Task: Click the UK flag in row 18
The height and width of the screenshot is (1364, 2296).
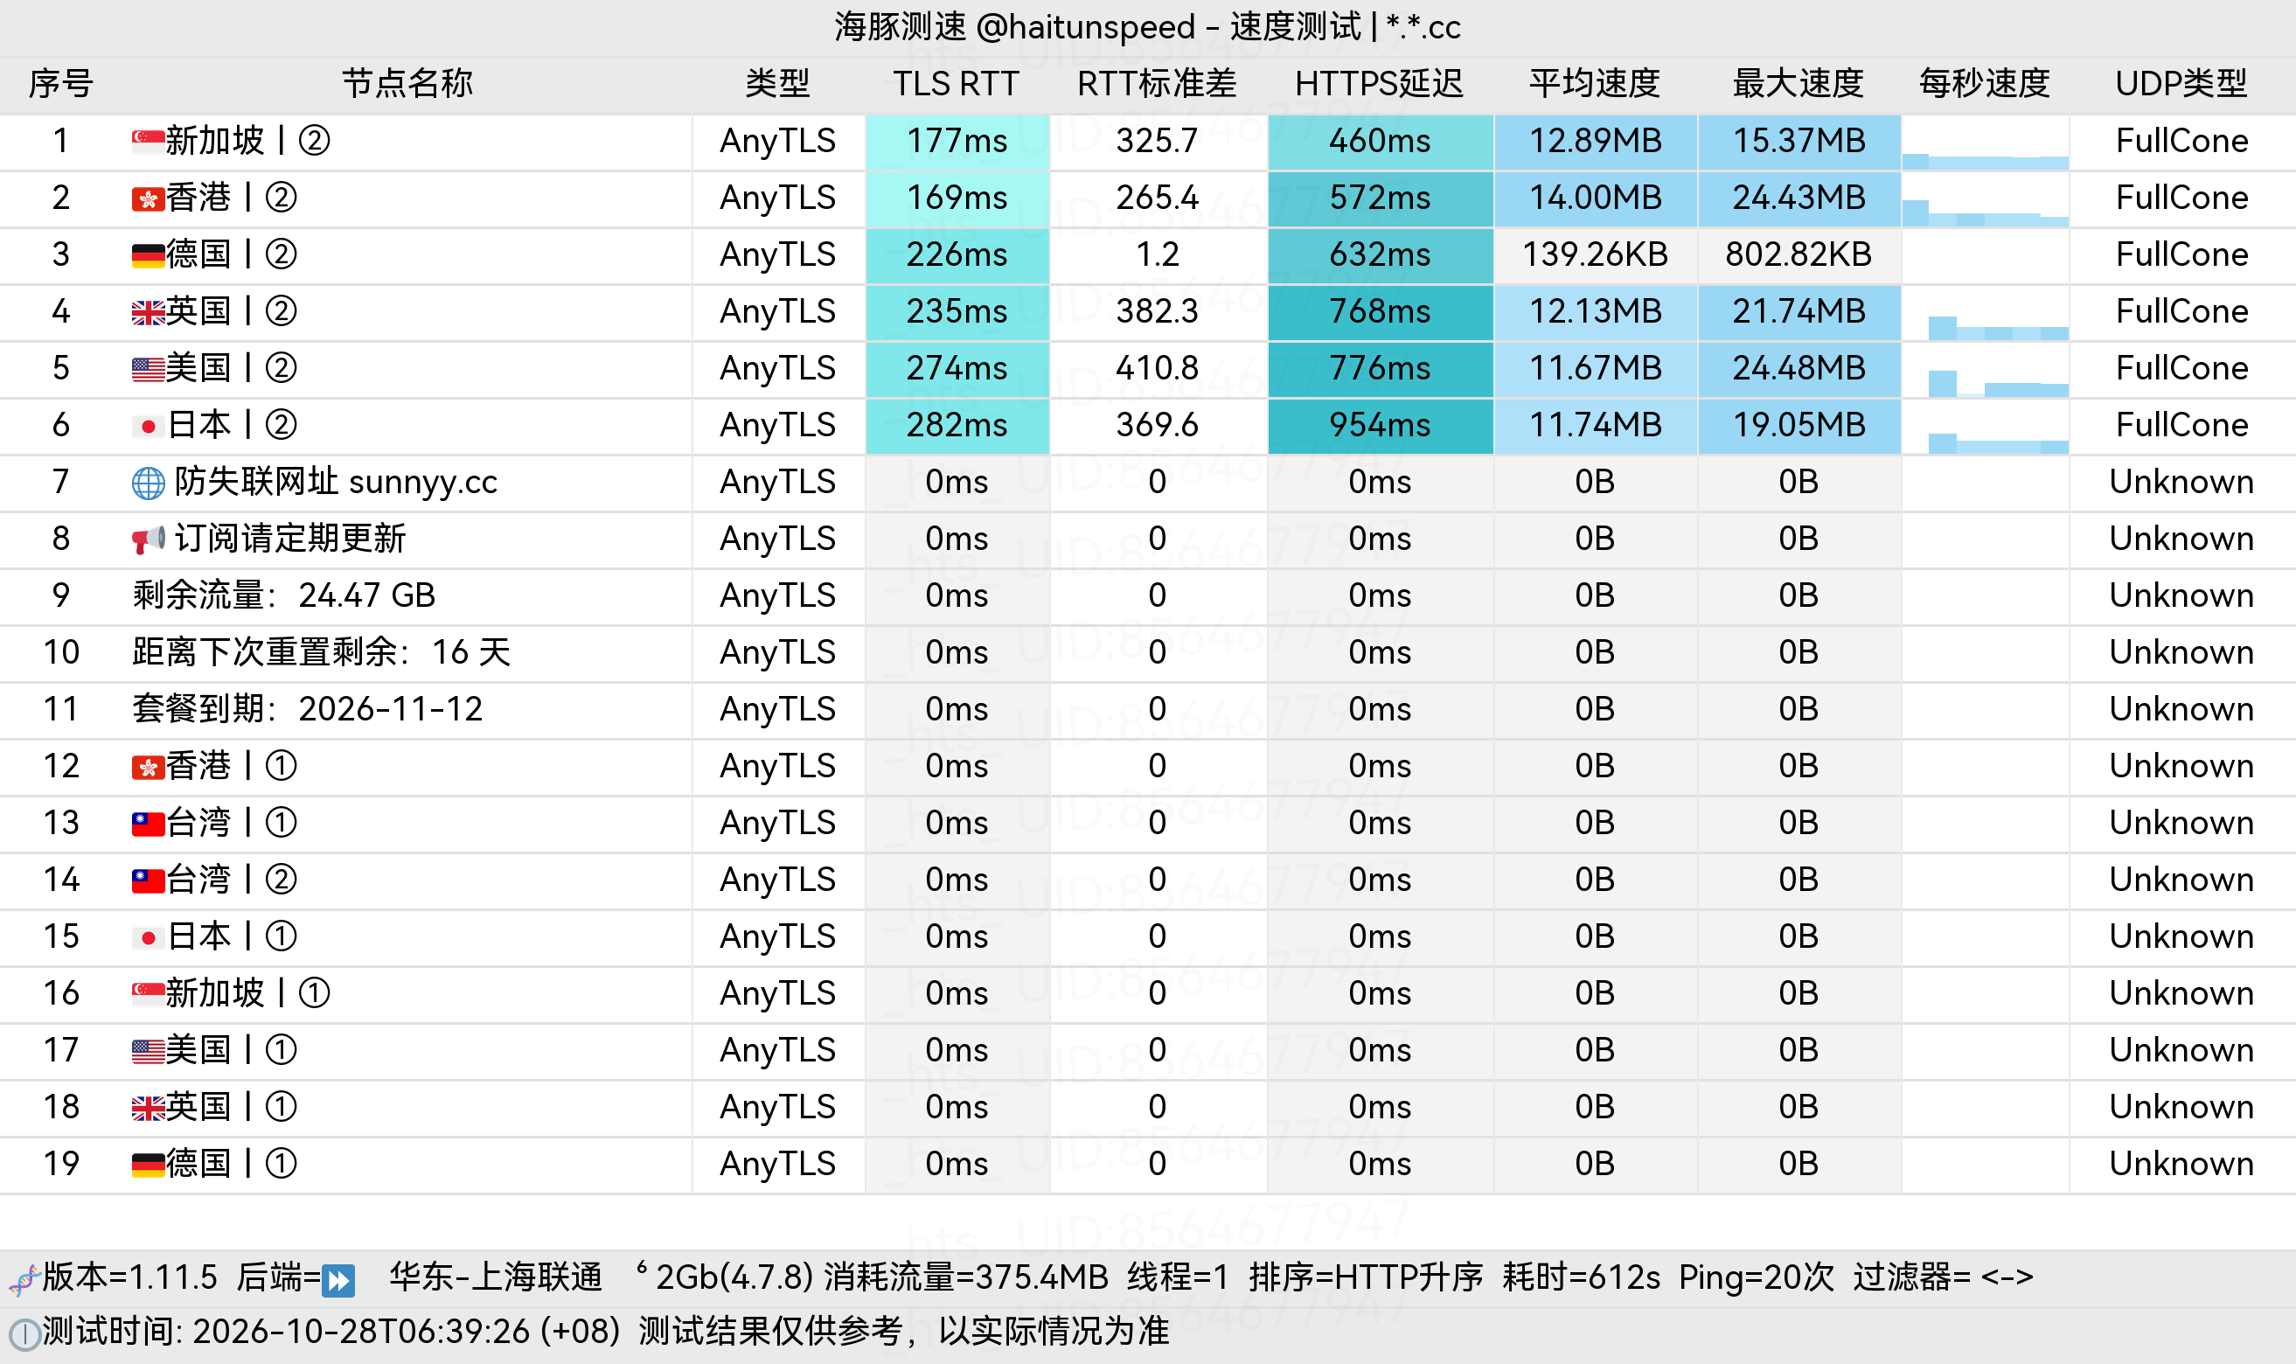Action: tap(148, 1108)
